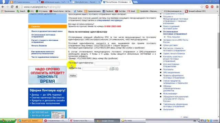Image resolution: width=220 pixels, height=123 pixels.
Task: Open Правила оформления почтовых отправлений link
Action: (x=174, y=77)
